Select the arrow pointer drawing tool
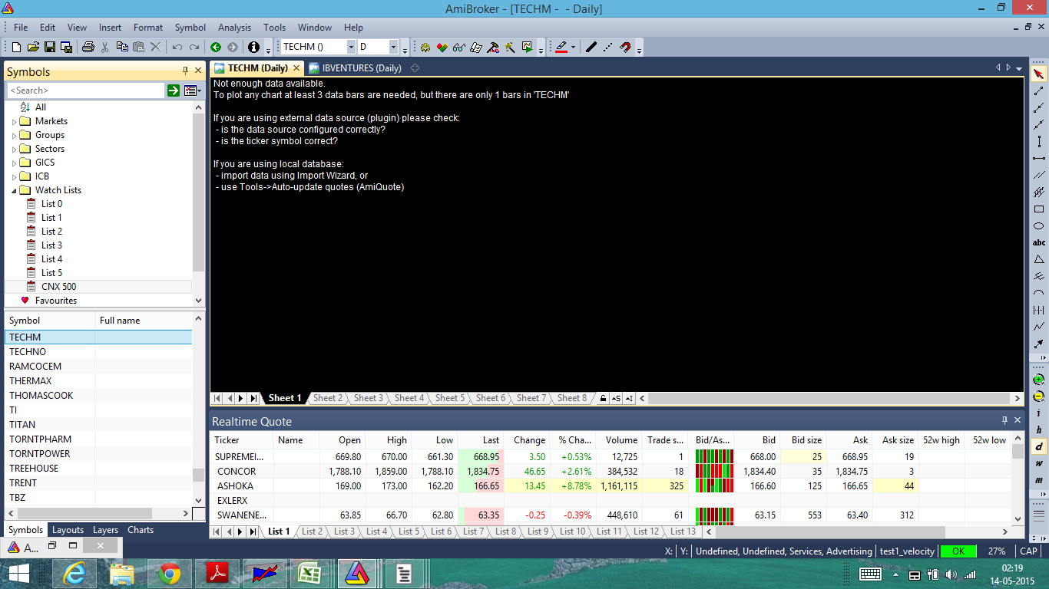This screenshot has width=1049, height=589. (x=1039, y=74)
